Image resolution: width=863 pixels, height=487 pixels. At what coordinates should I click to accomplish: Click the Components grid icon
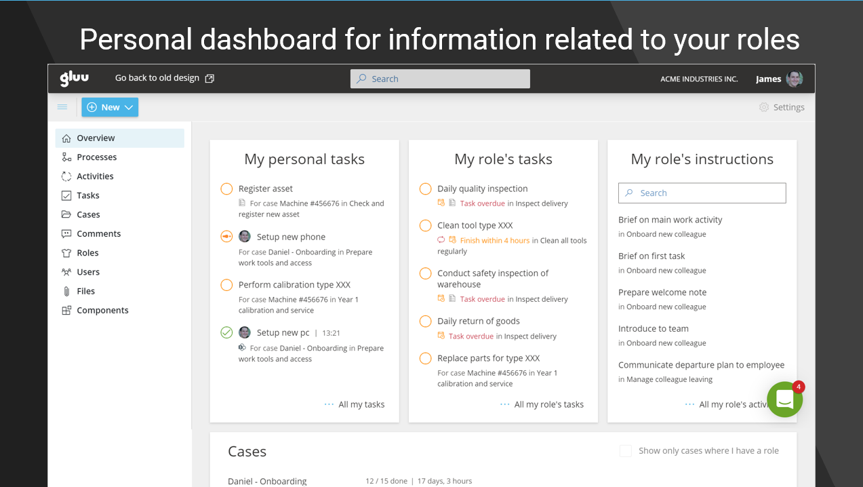(66, 311)
